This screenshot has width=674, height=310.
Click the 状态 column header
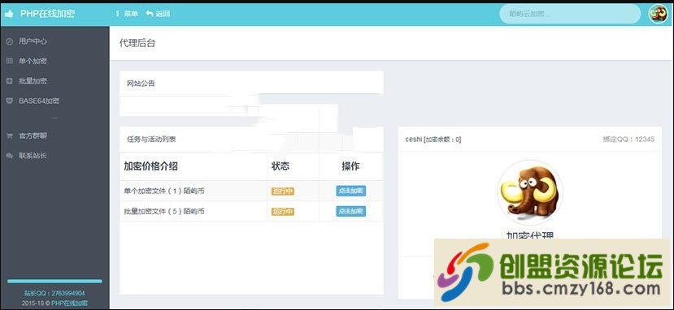pos(280,167)
